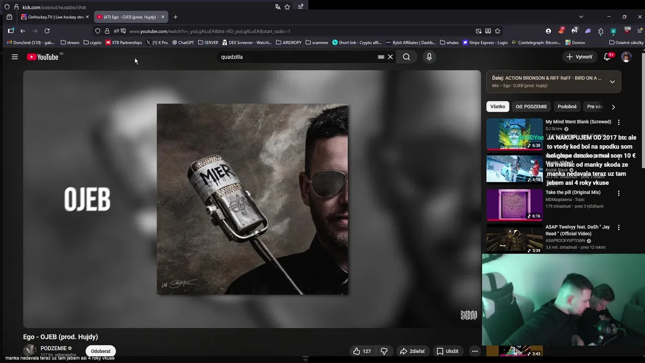Select the Pre vás filter chip
Image resolution: width=645 pixels, height=363 pixels.
595,107
